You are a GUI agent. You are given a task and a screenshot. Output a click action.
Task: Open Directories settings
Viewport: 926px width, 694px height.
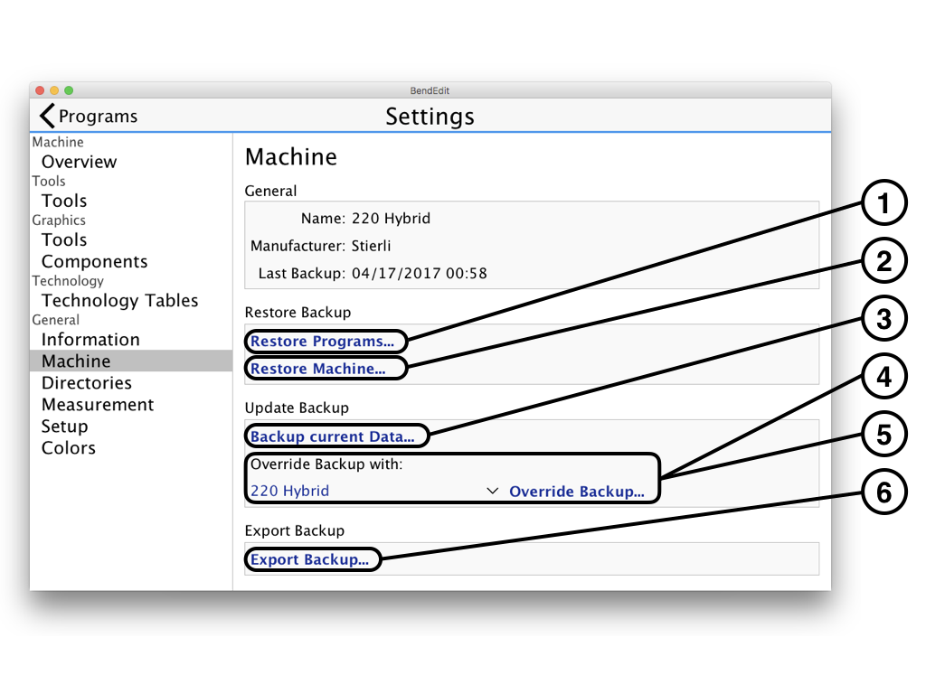tap(86, 383)
